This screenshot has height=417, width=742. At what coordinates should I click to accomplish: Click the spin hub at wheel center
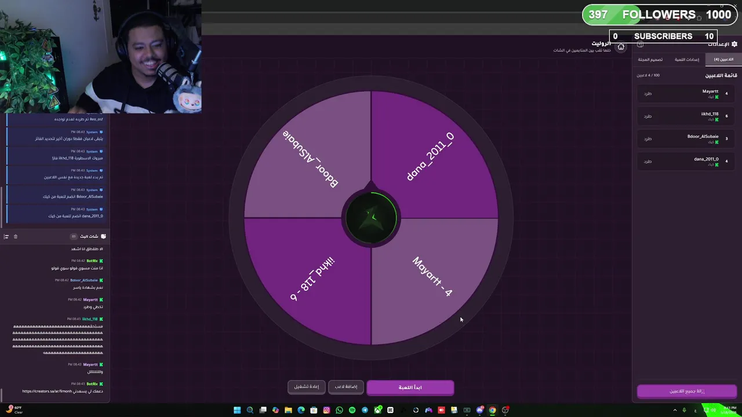tap(371, 218)
